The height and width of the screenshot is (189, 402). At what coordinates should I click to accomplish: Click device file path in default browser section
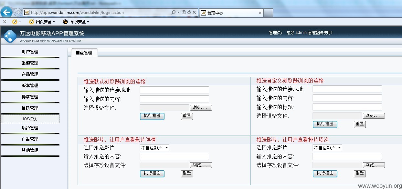tap(164, 108)
